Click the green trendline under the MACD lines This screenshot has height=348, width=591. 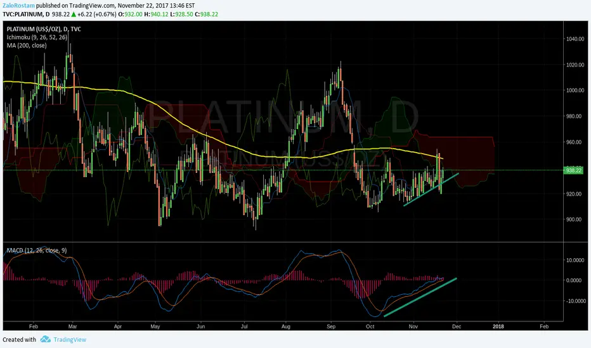click(420, 297)
